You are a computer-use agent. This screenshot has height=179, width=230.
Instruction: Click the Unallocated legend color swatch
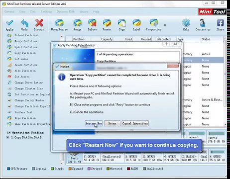[x=144, y=169]
